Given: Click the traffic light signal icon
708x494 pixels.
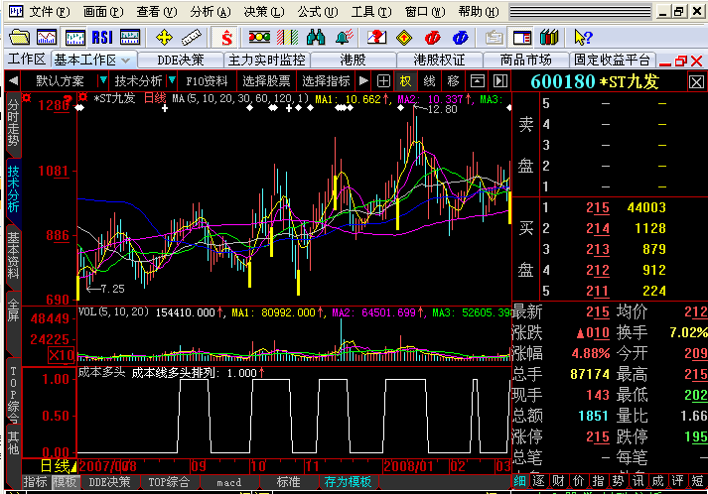Looking at the screenshot, I should pyautogui.click(x=259, y=37).
